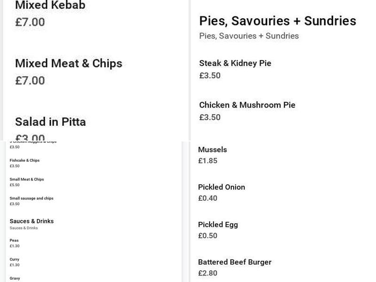Select the Gravy item
376x282 pixels.
pos(15,278)
